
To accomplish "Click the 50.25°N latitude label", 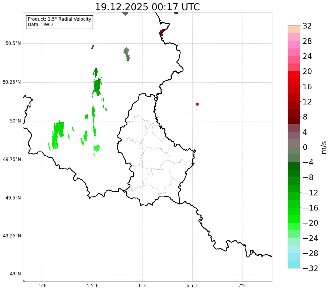I will coord(12,82).
